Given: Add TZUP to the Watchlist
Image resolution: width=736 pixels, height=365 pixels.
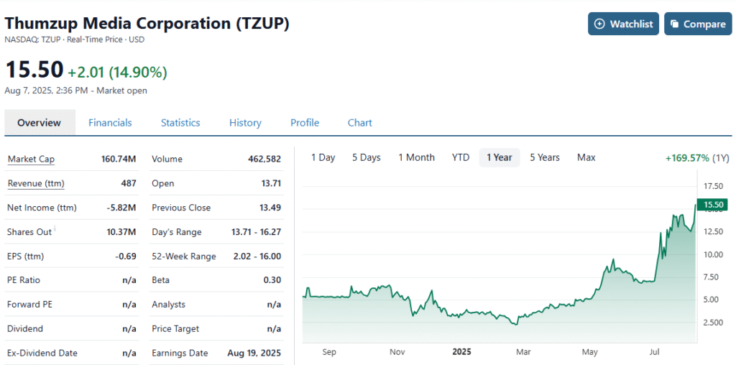Looking at the screenshot, I should [x=623, y=24].
